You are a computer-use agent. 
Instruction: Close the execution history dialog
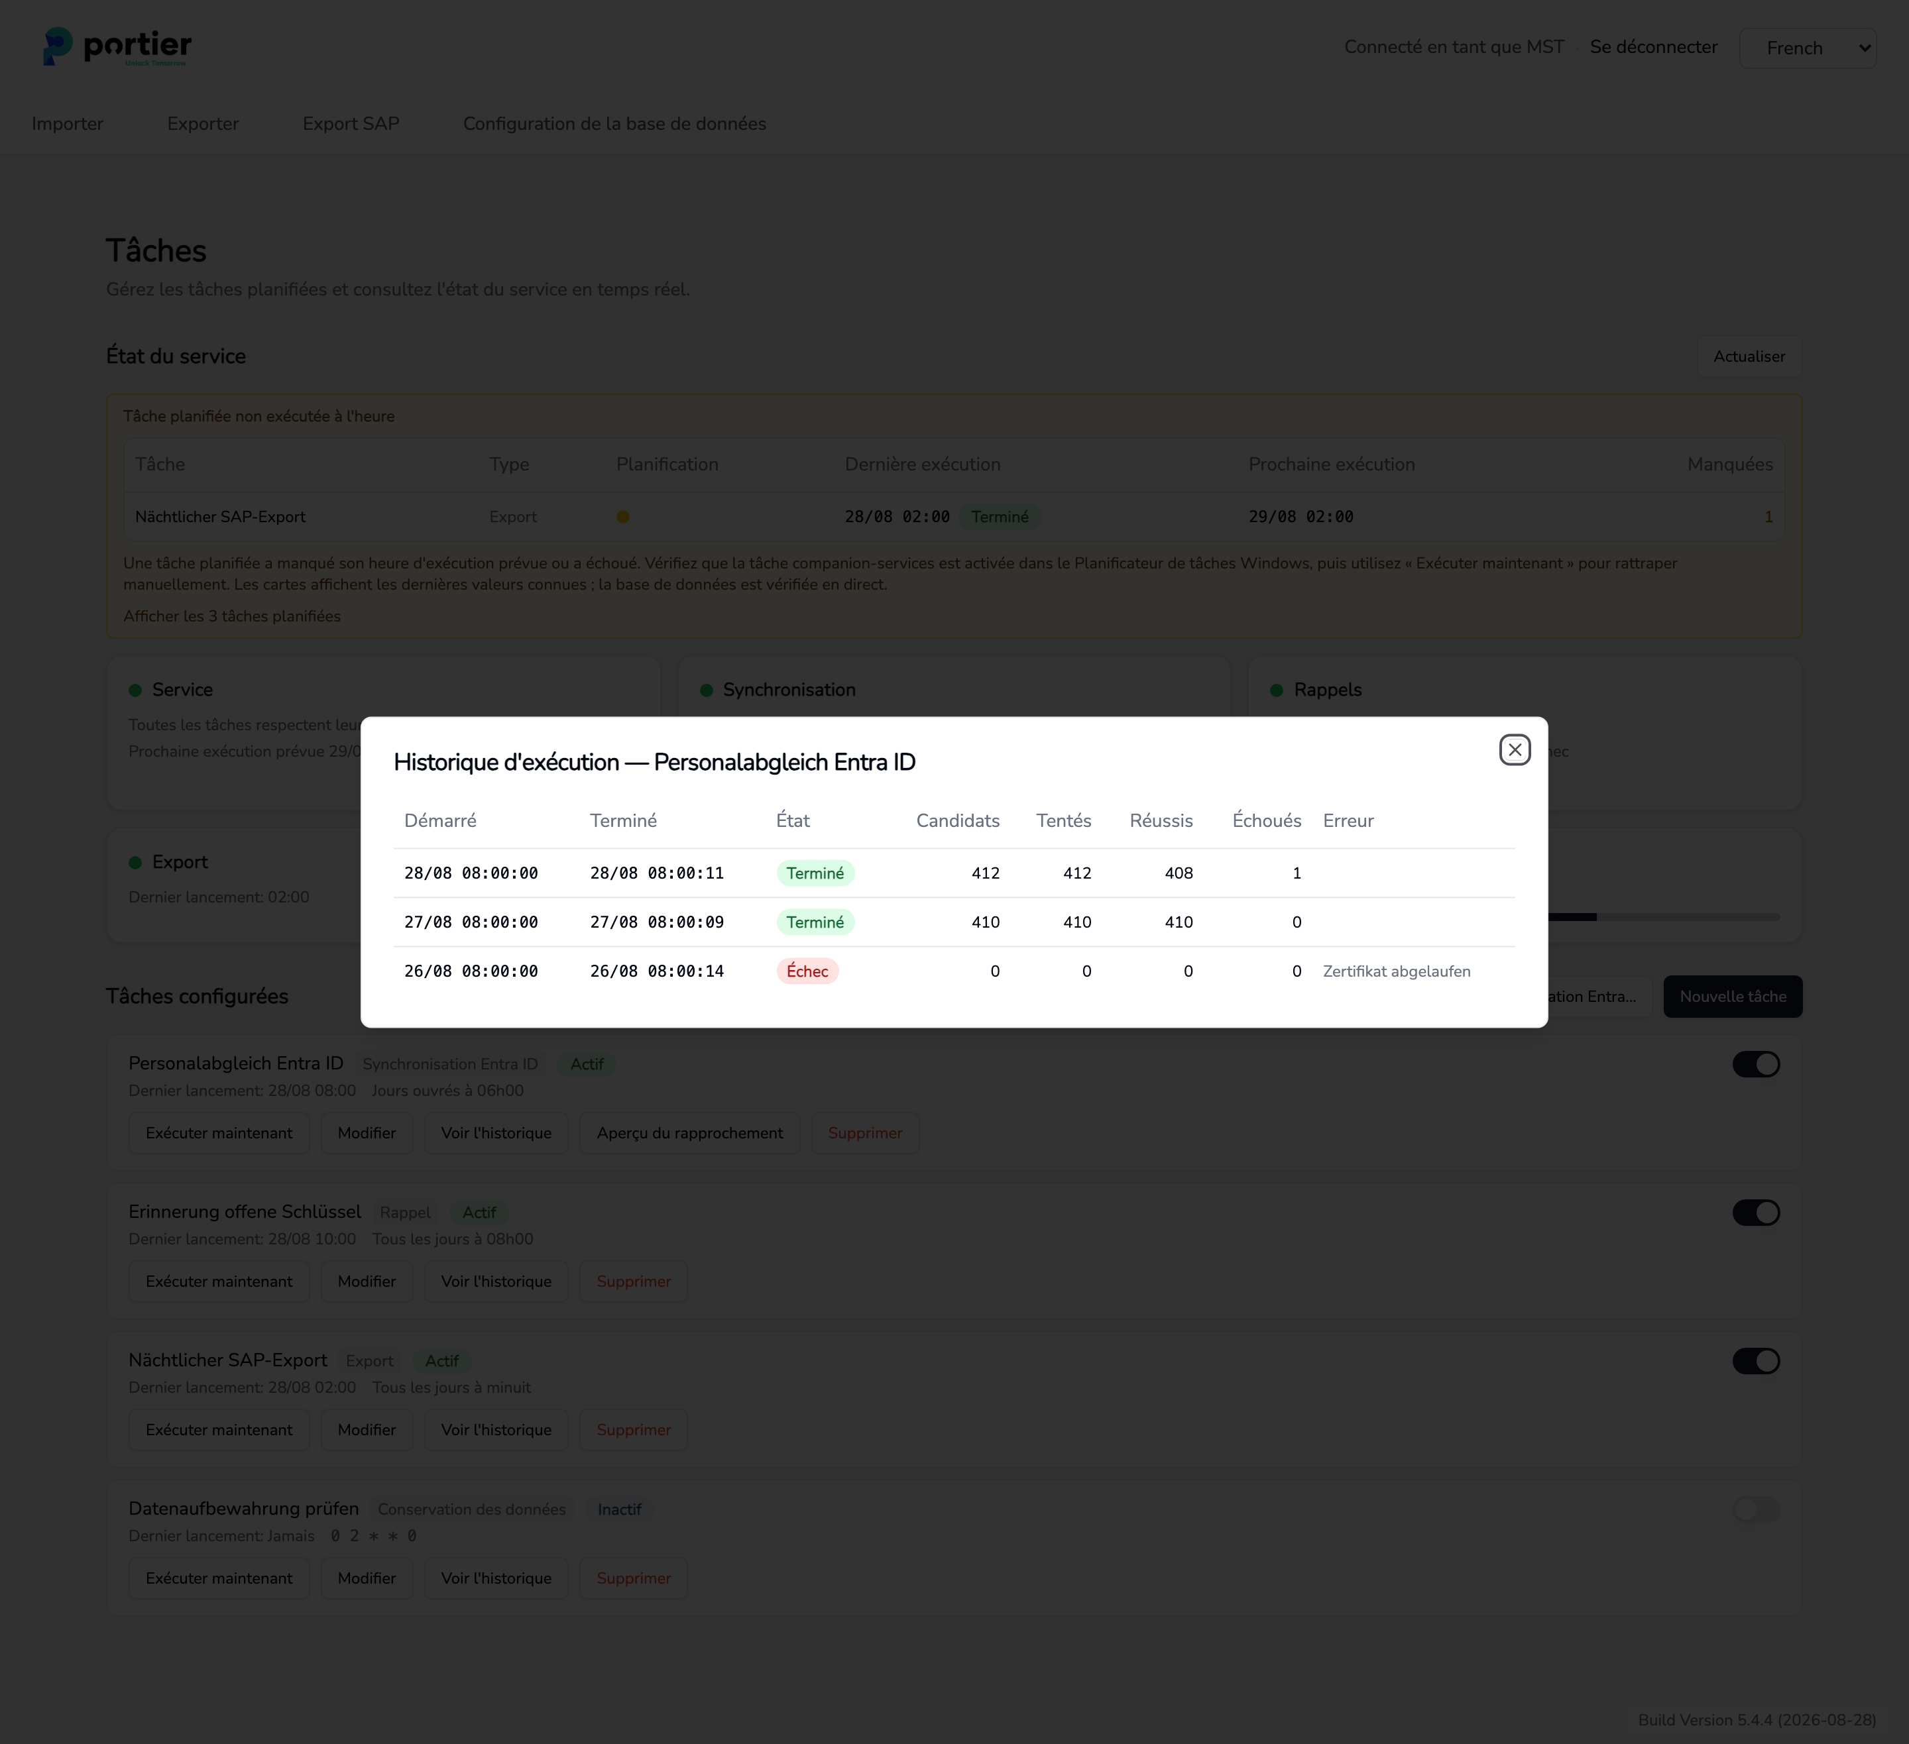click(x=1514, y=750)
